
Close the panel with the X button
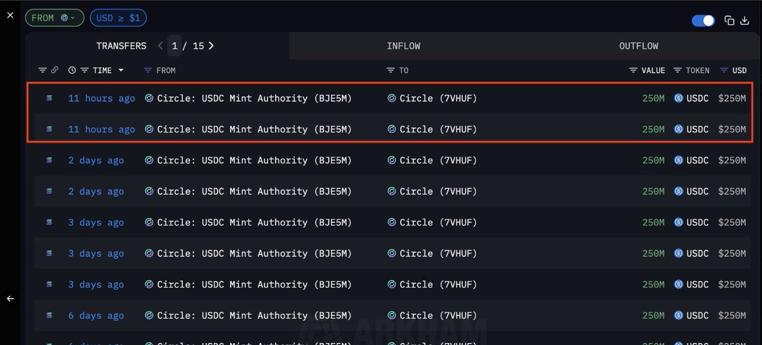[x=10, y=15]
